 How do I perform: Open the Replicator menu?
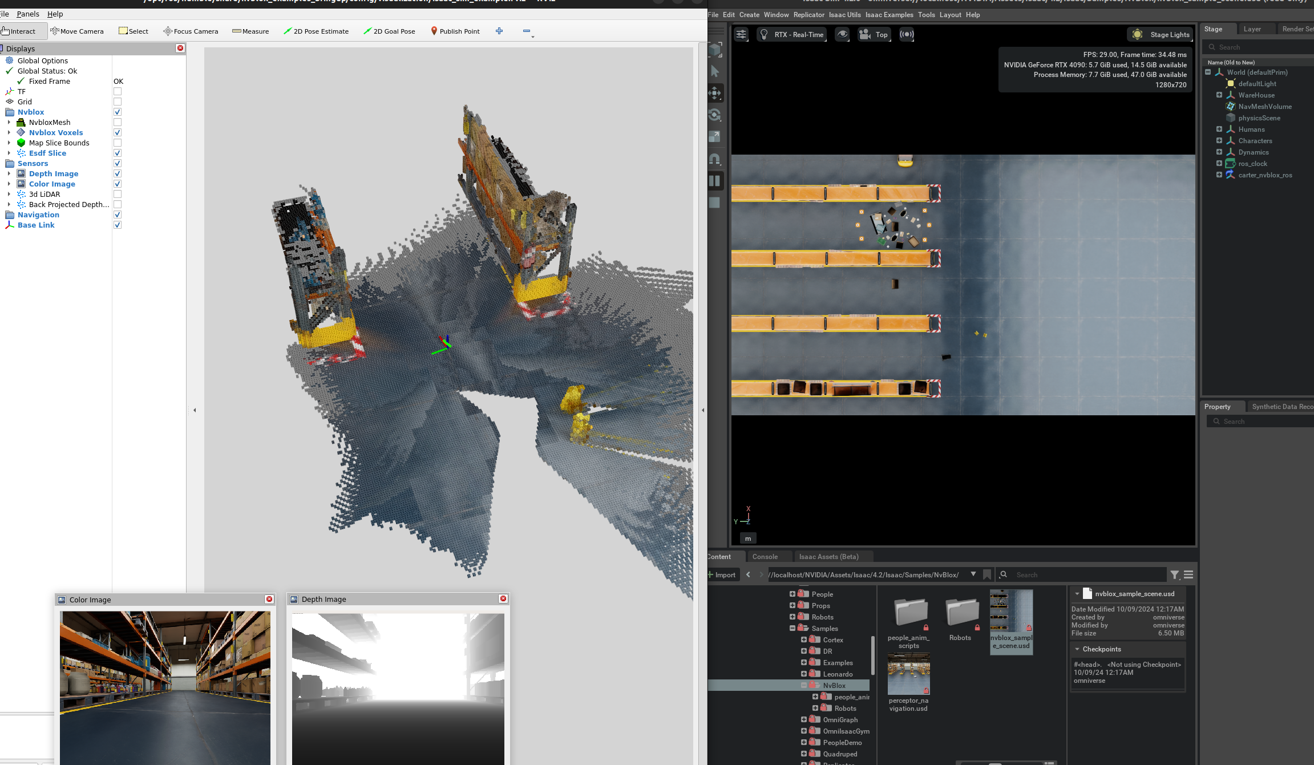tap(809, 15)
